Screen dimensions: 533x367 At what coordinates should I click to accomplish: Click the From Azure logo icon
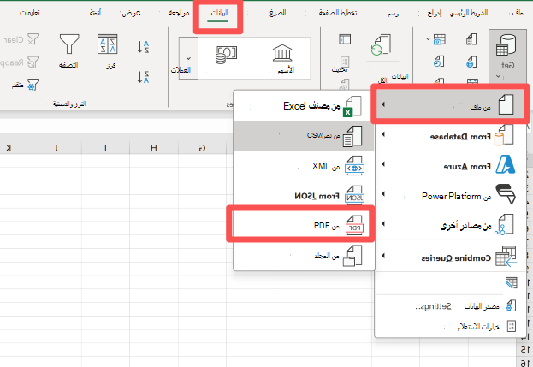506,164
